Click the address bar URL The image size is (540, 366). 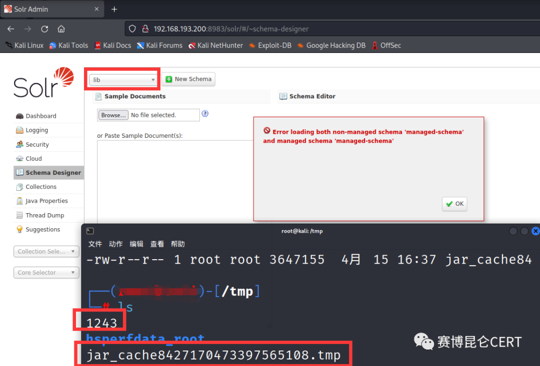pyautogui.click(x=230, y=29)
